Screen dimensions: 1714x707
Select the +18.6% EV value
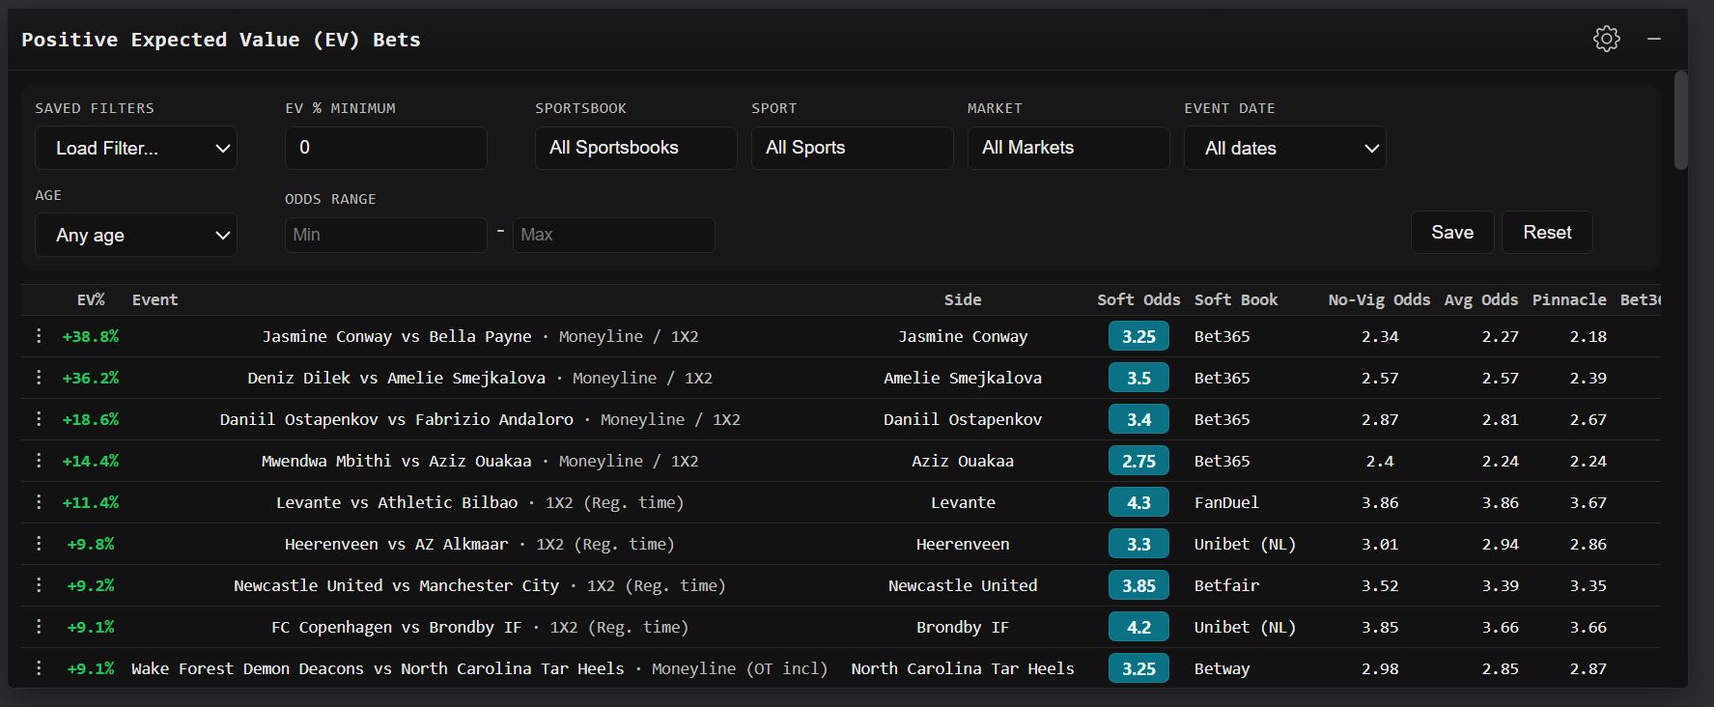[91, 419]
